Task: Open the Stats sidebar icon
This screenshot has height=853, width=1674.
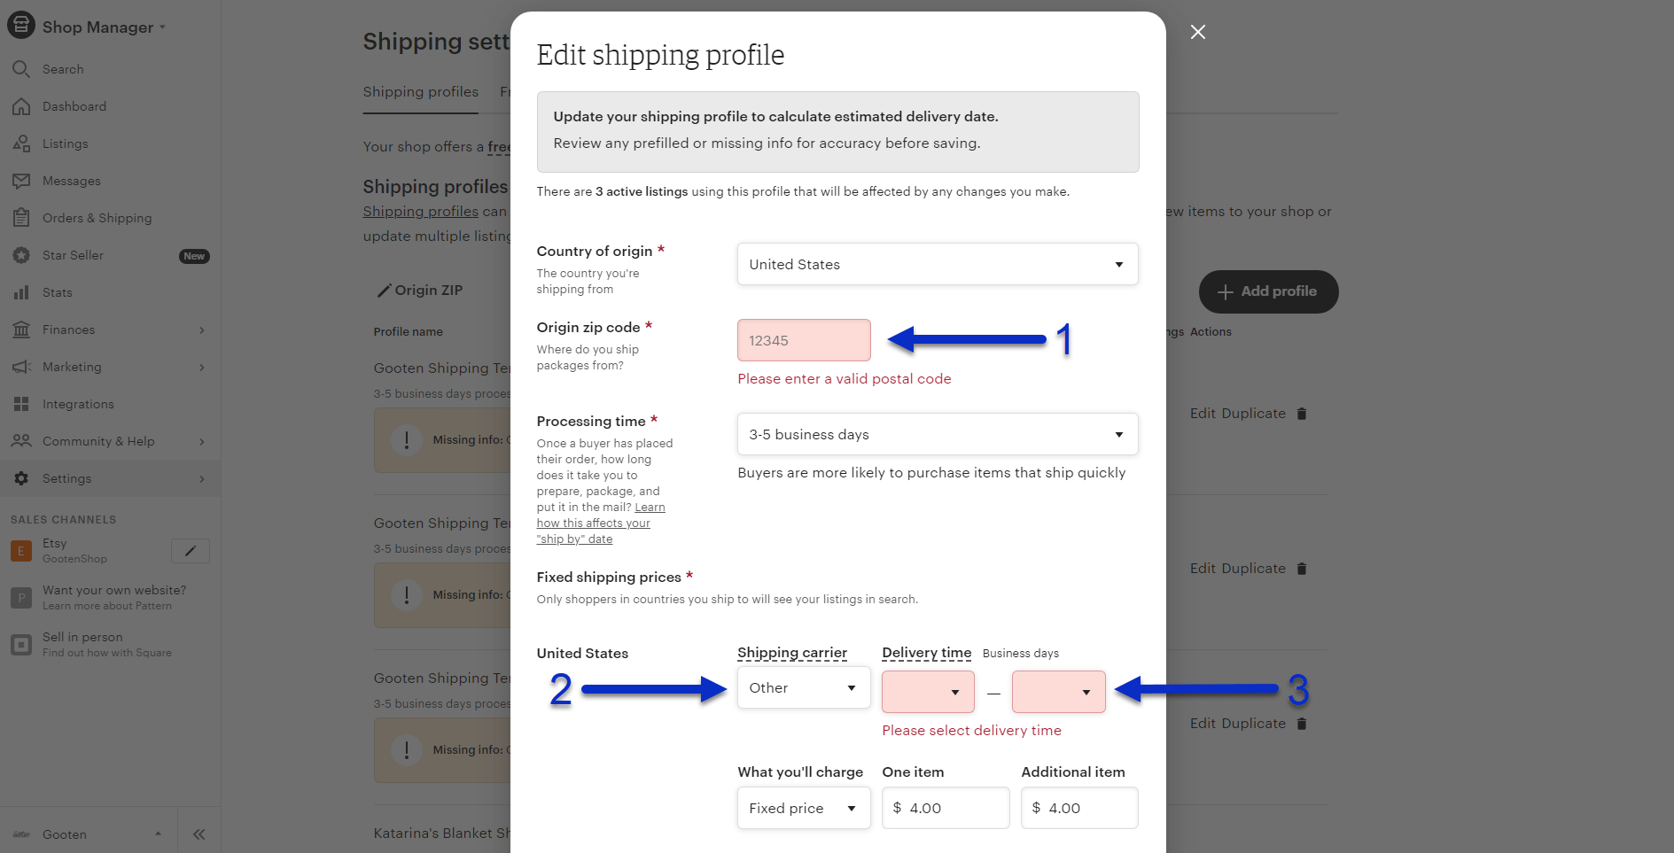Action: [21, 291]
